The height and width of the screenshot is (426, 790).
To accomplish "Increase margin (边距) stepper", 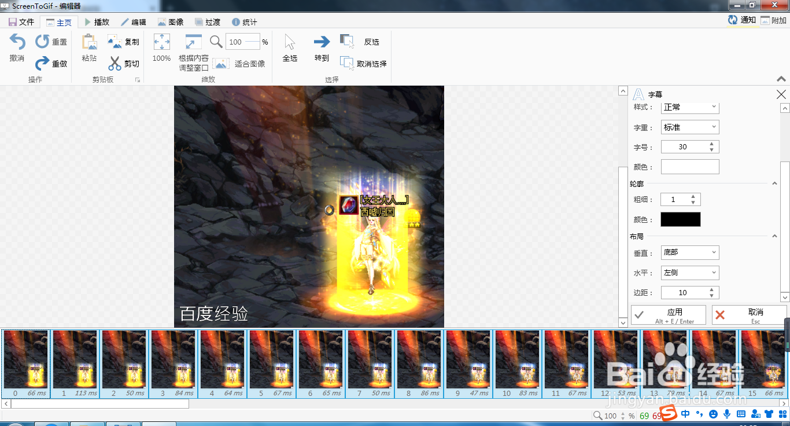I will pos(711,289).
